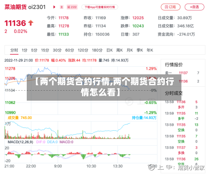209x175 pixels.
Task: Switch to the 5分 chart tab
Action: (34, 50)
